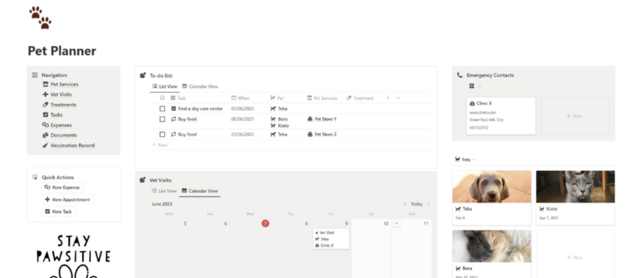The height and width of the screenshot is (278, 638).
Task: Switch Vet Visits to List View
Action: click(165, 191)
